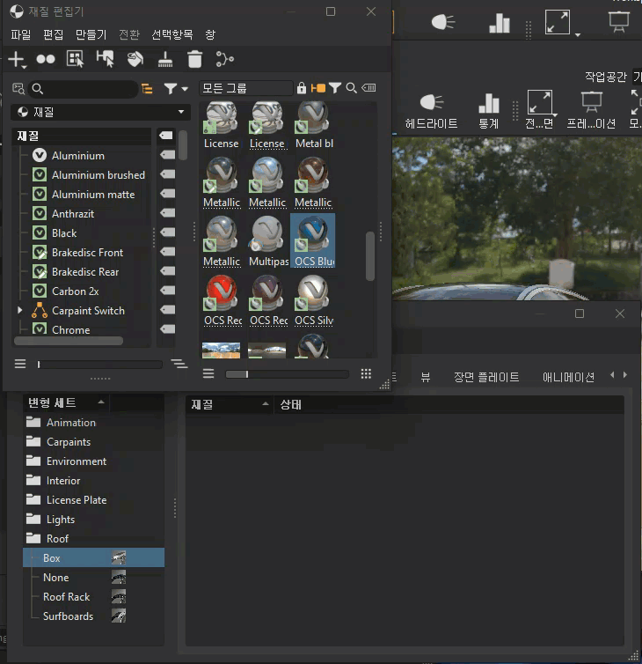
Task: Click the node graph icon in toolbar
Action: pyautogui.click(x=224, y=59)
